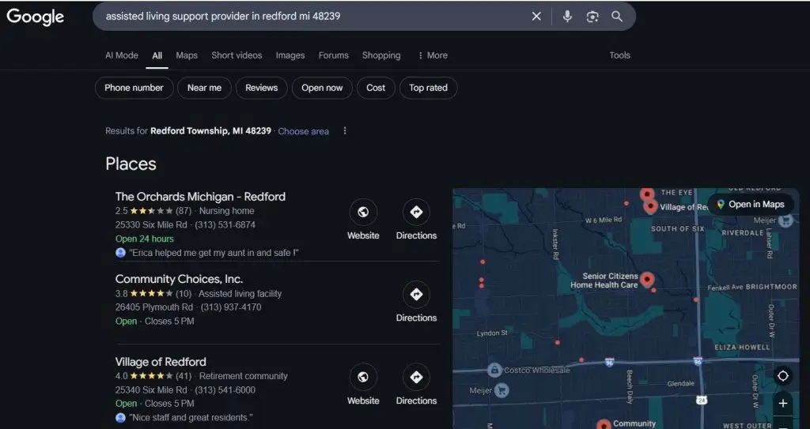
Task: Click 25330 Six Mile Rd address text
Action: 151,224
